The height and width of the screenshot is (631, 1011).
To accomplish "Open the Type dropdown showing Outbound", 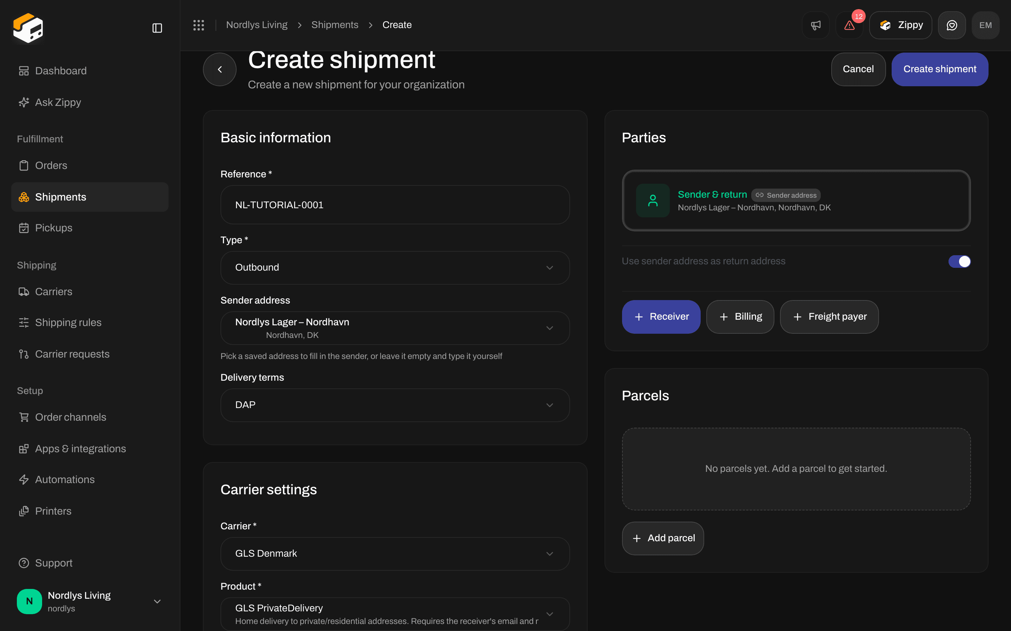I will pos(395,267).
